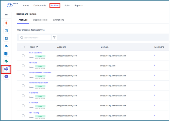Click members count 2 for #AA-Data flow
The width and height of the screenshot is (170, 121).
154,56
